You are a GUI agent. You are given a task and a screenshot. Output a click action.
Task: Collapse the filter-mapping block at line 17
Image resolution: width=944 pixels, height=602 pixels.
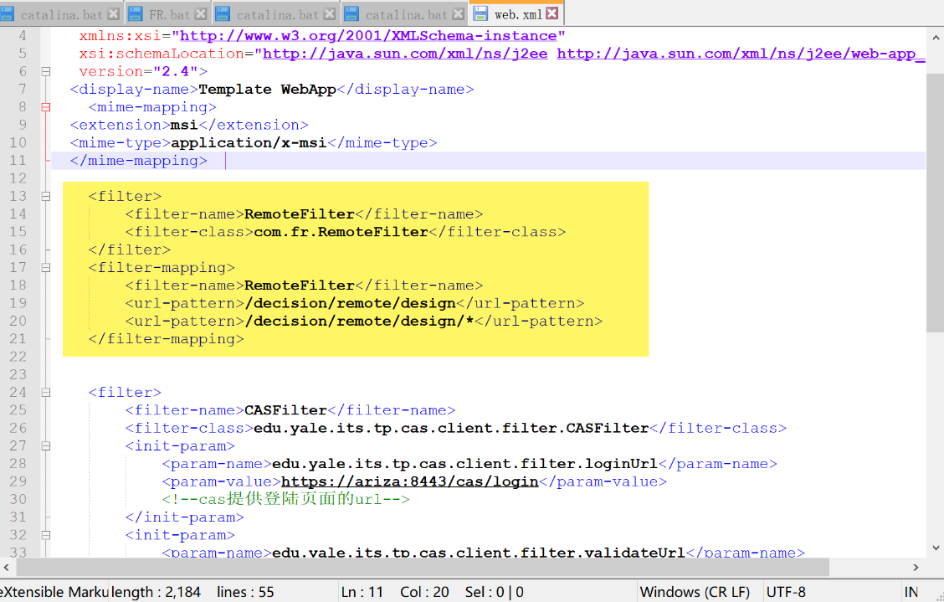(45, 267)
